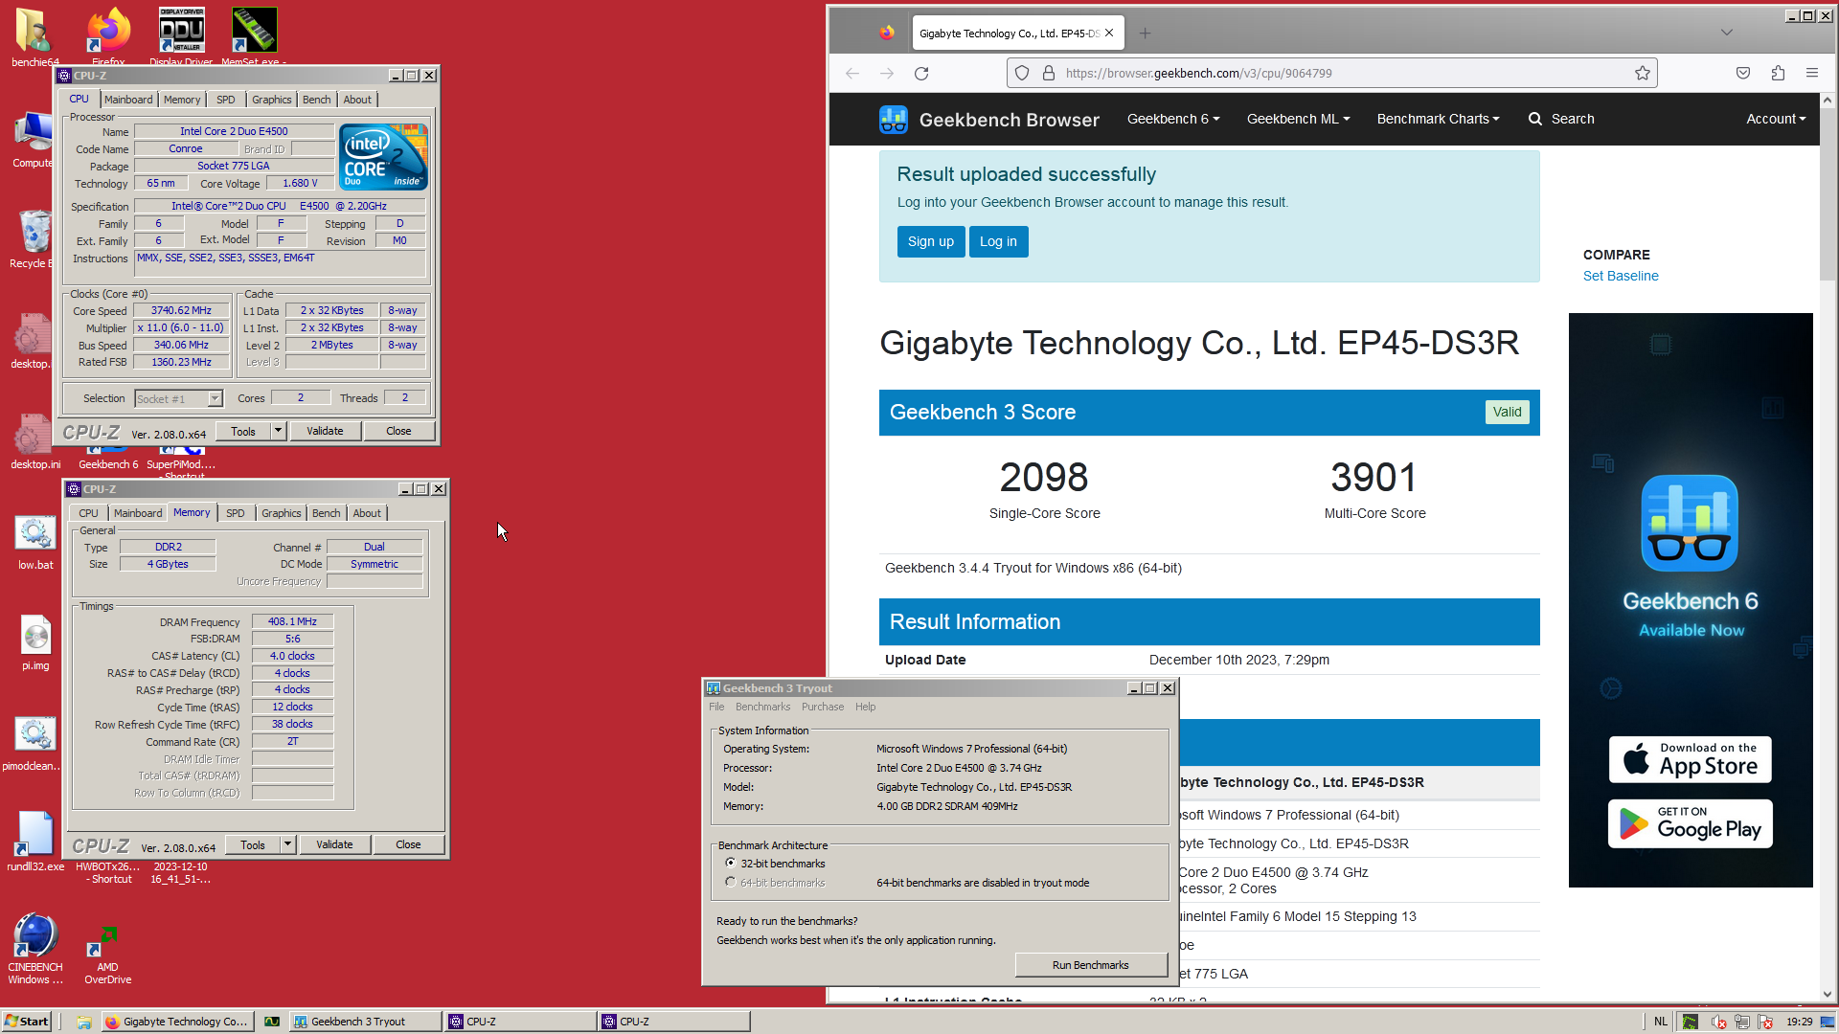Bookmark this page with the star icon
1839x1034 pixels.
coord(1643,73)
